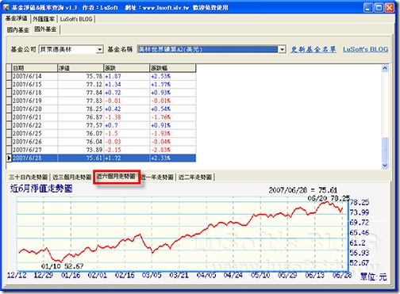Screen dimensions: 400x294
Task: Click the scroll down arrow of table
Action: click(385, 166)
